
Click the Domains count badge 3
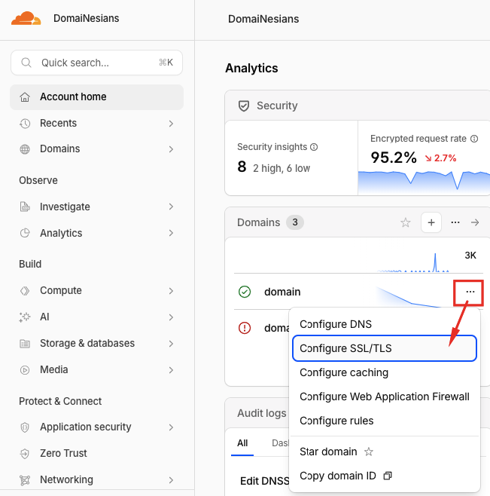(x=295, y=222)
